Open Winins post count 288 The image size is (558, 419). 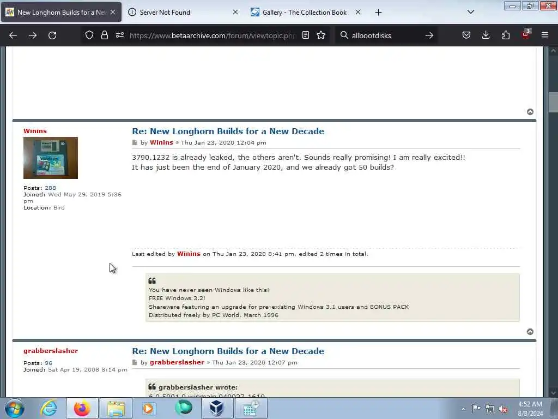tap(50, 188)
